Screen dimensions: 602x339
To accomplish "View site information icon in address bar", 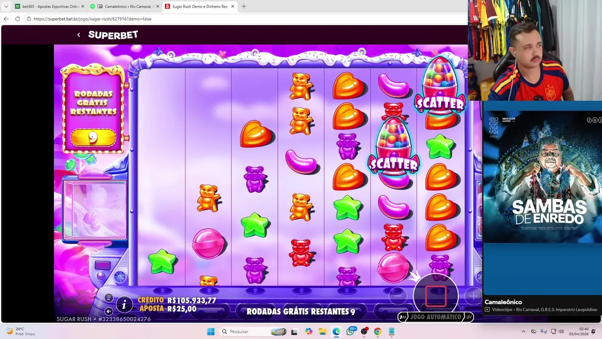I will [x=29, y=19].
